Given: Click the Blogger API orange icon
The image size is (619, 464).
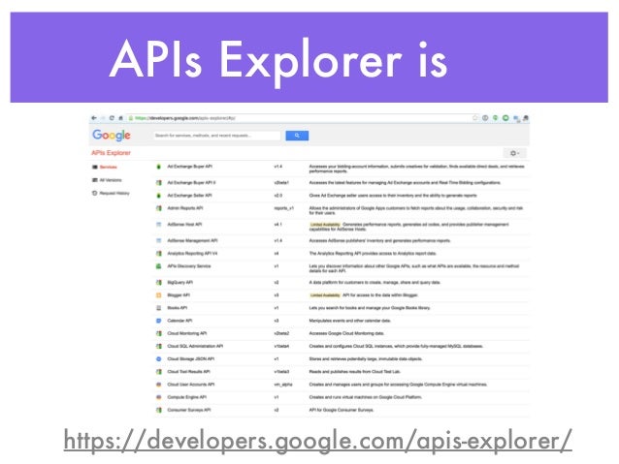Looking at the screenshot, I should coord(159,295).
